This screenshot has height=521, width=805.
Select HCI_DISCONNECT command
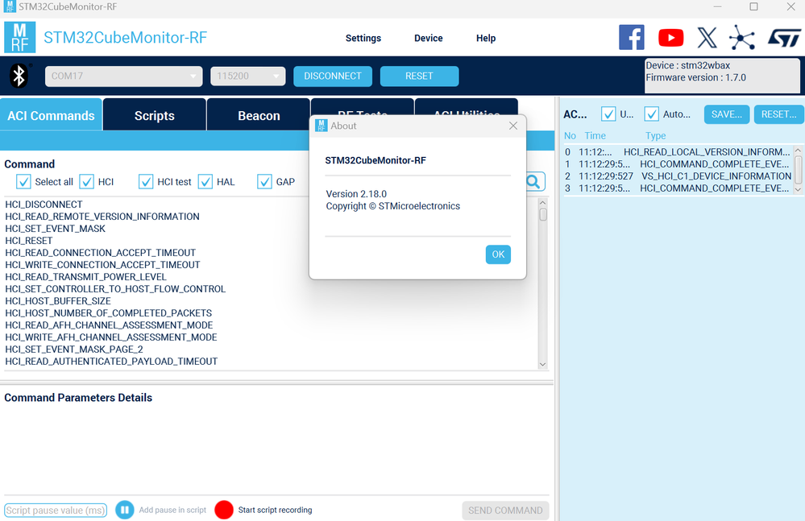coord(44,204)
